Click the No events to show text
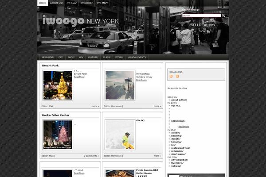This screenshot has height=177, width=266. 177,88
